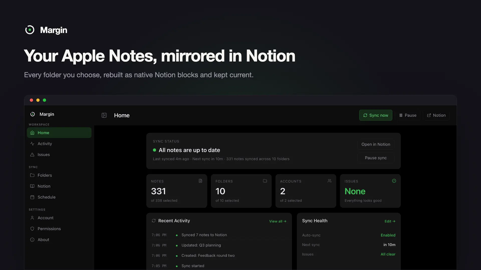Click the document icon on the Notes card
Viewport: 481px width, 270px height.
(200, 181)
